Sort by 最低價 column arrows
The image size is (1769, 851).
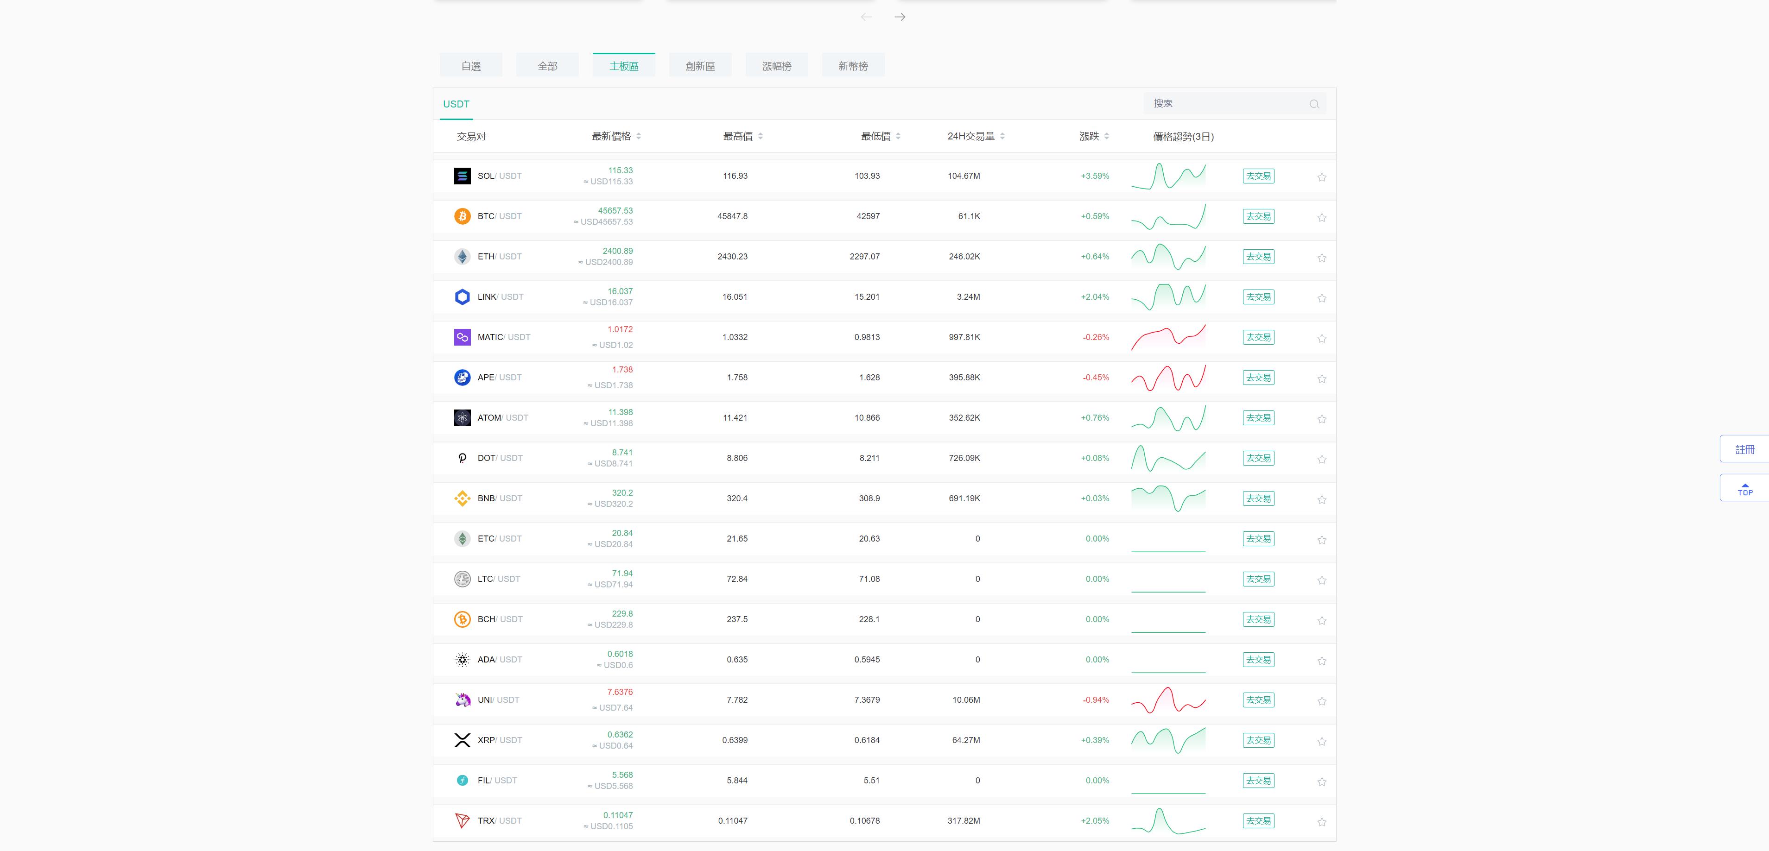[898, 137]
